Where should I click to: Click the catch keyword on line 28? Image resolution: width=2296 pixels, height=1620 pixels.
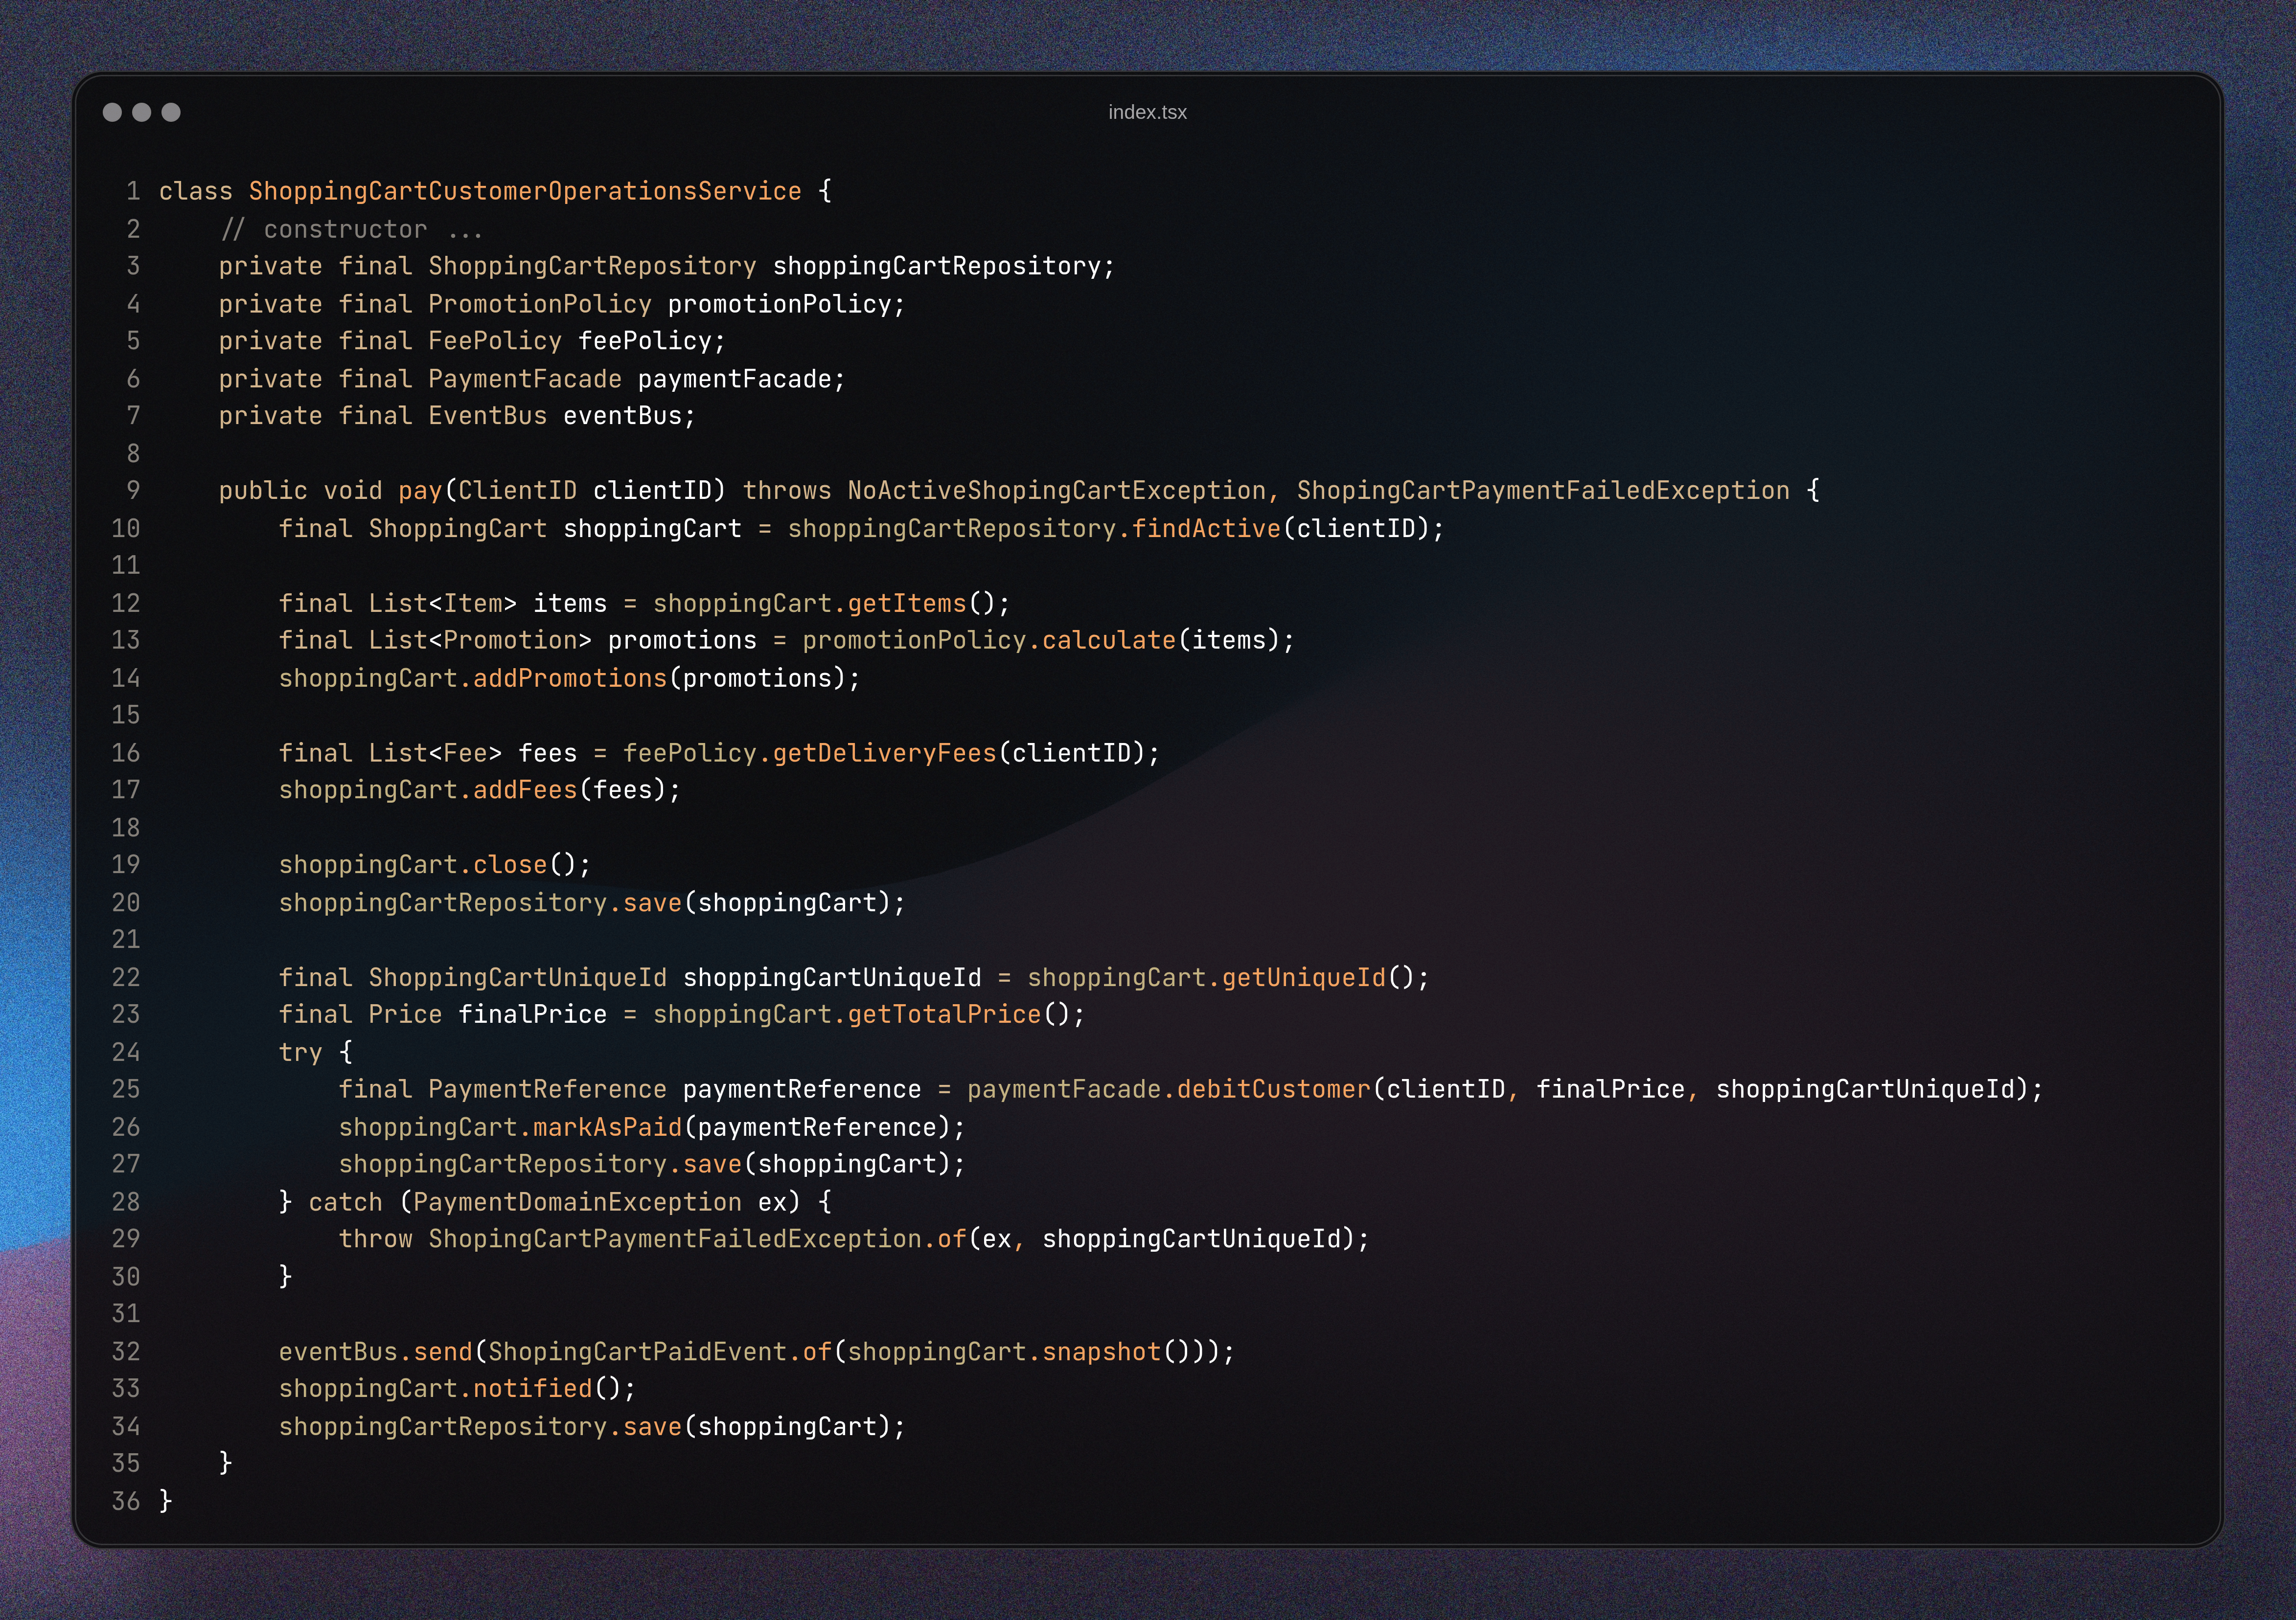[x=345, y=1202]
